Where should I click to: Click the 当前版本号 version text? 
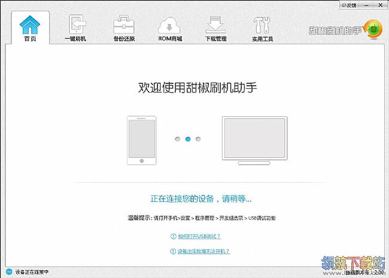pos(364,273)
